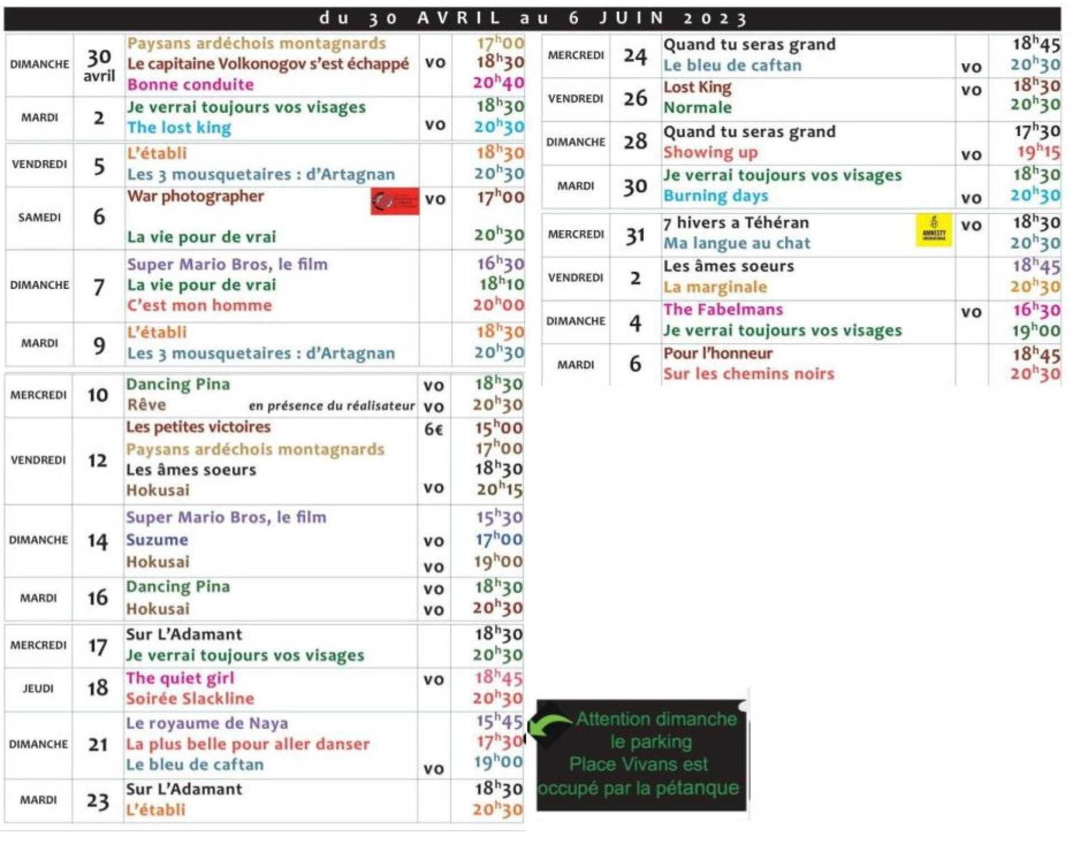Select 'Les petites victoires'
This screenshot has height=844, width=1073.
(198, 427)
